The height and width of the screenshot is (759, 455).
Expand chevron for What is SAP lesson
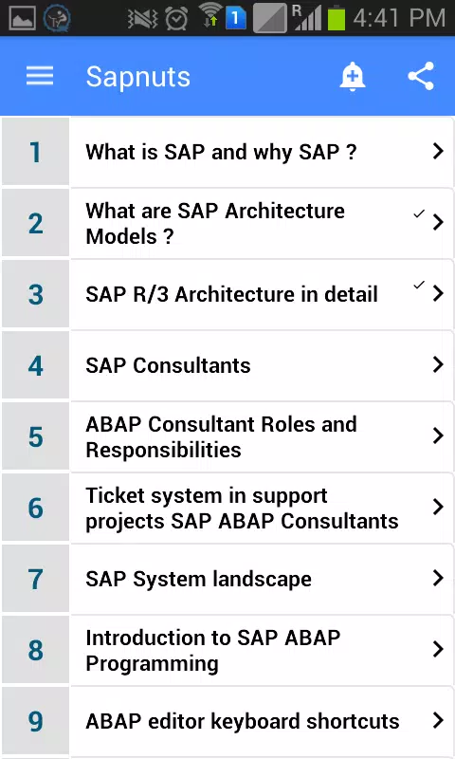(438, 152)
